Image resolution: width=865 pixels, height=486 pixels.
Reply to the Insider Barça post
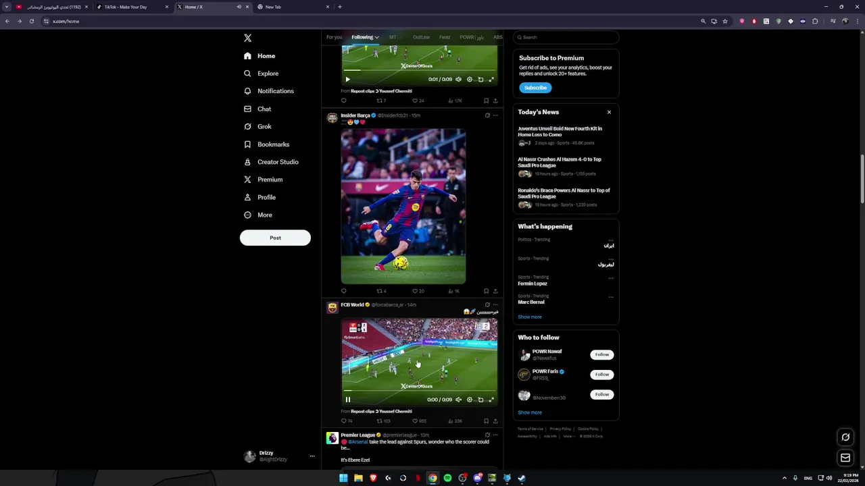[343, 291]
